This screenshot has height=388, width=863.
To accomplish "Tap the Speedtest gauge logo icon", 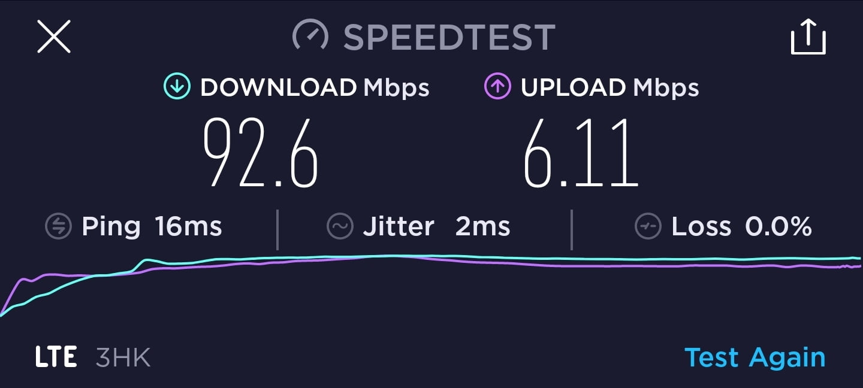I will click(310, 37).
